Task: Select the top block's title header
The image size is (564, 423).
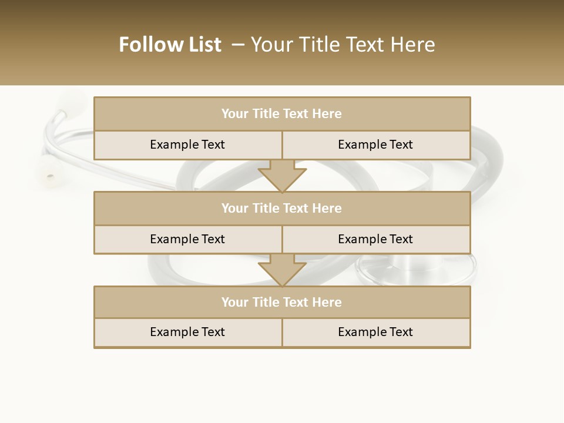Action: click(x=282, y=114)
